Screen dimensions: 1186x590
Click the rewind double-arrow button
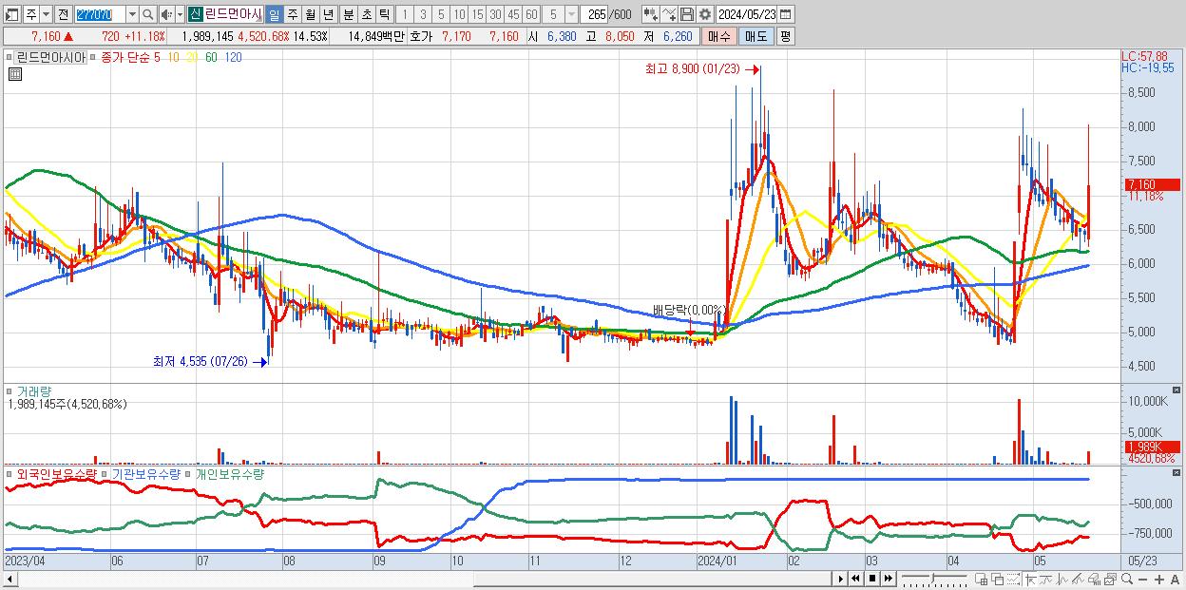tap(855, 579)
